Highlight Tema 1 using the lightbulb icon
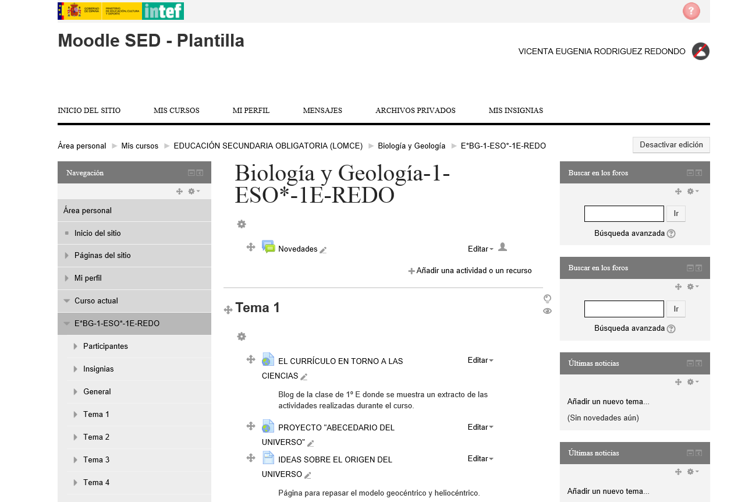The height and width of the screenshot is (502, 745). (546, 299)
